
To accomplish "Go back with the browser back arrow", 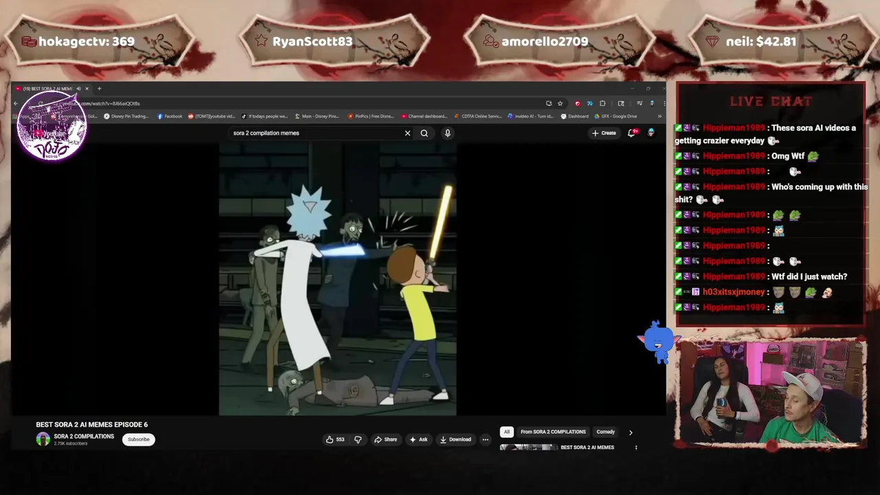I will point(16,103).
